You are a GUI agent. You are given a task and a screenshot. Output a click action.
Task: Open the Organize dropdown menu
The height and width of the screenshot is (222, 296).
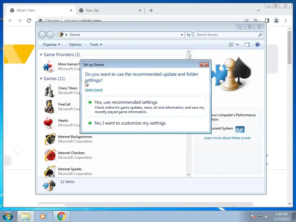[51, 45]
